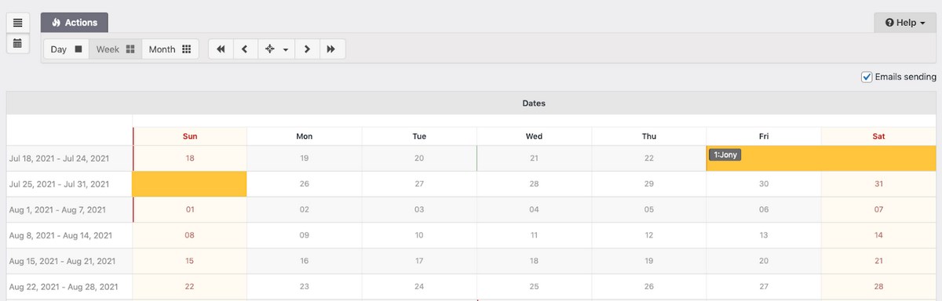The image size is (942, 301).
Task: Select the Actions tab
Action: 75,23
